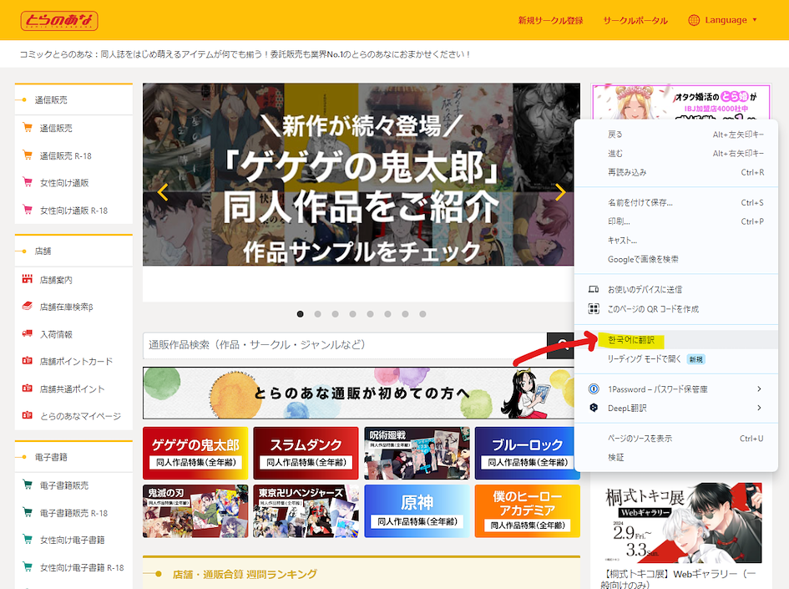Open スラムダンク 同人作品特集 tile
The image size is (789, 589).
tap(306, 453)
